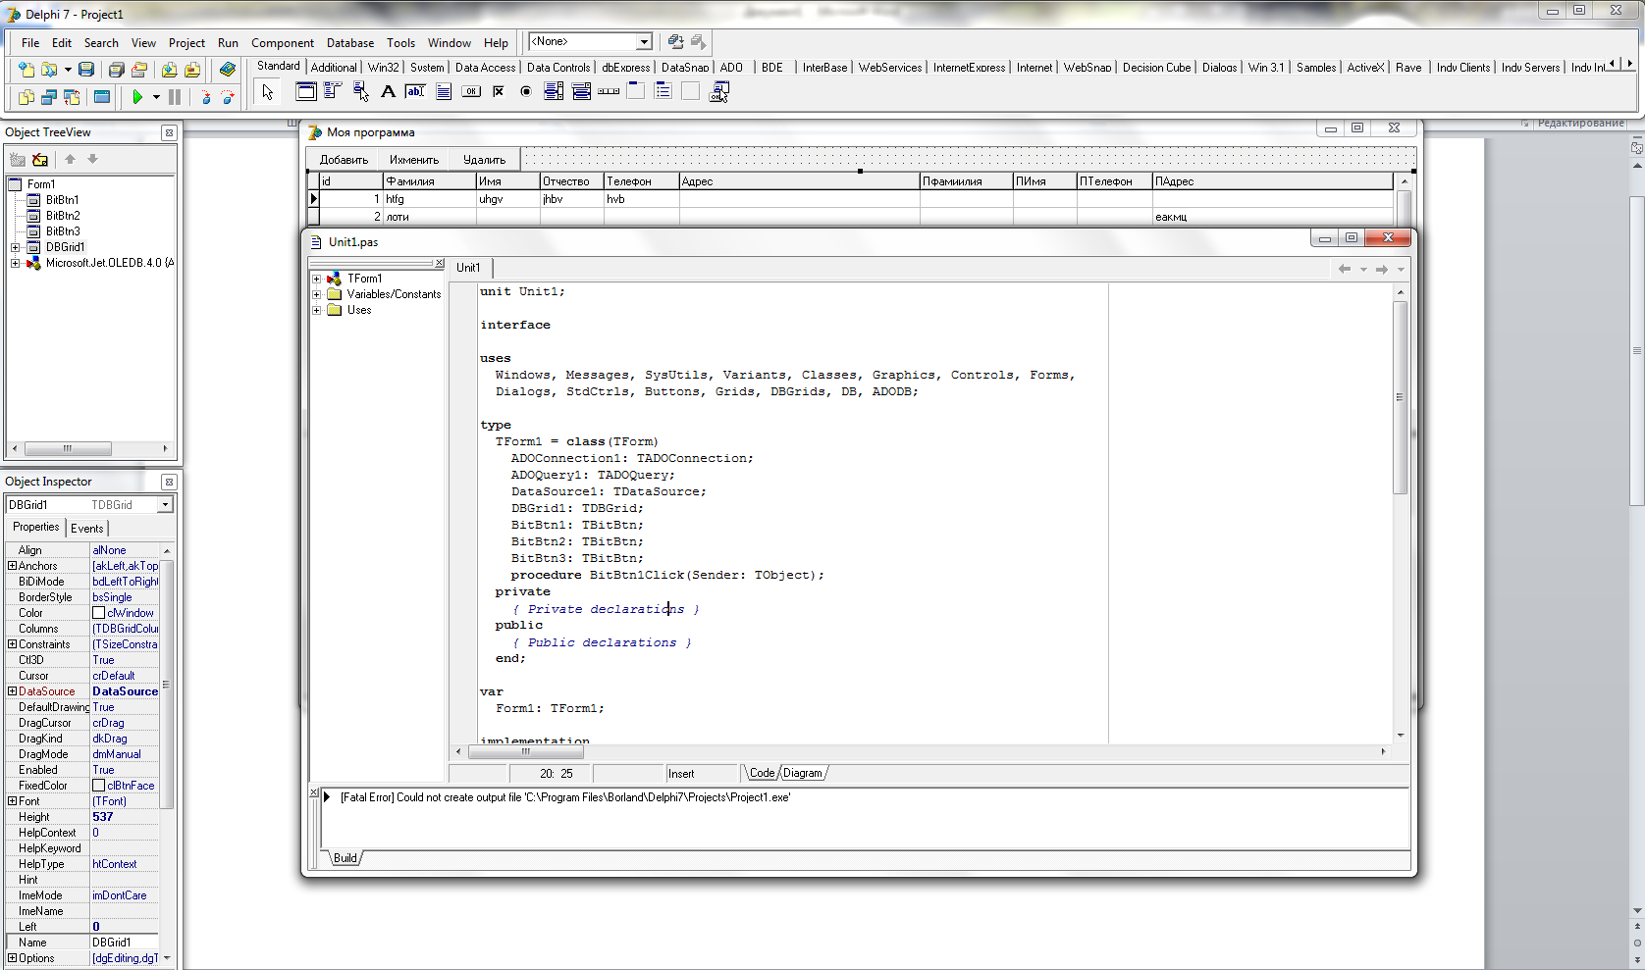The width and height of the screenshot is (1645, 970).
Task: Click Add File to Project icon
Action: coord(170,70)
